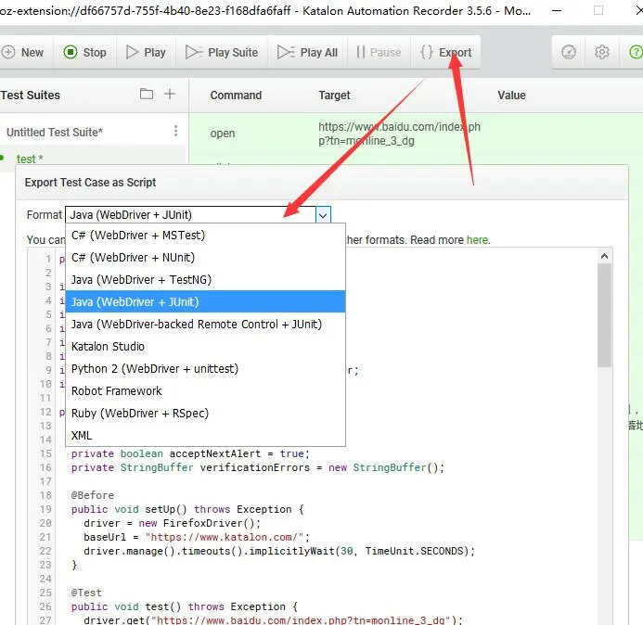Click the Pause button
The height and width of the screenshot is (625, 643).
coord(379,53)
